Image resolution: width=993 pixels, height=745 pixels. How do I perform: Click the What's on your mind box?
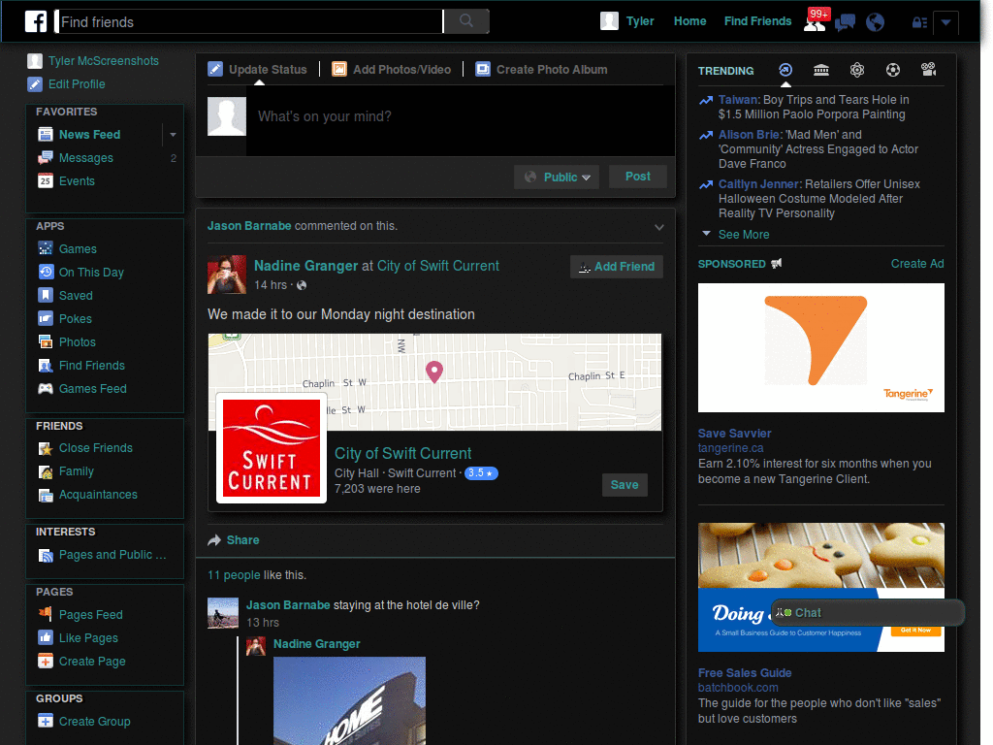point(461,120)
